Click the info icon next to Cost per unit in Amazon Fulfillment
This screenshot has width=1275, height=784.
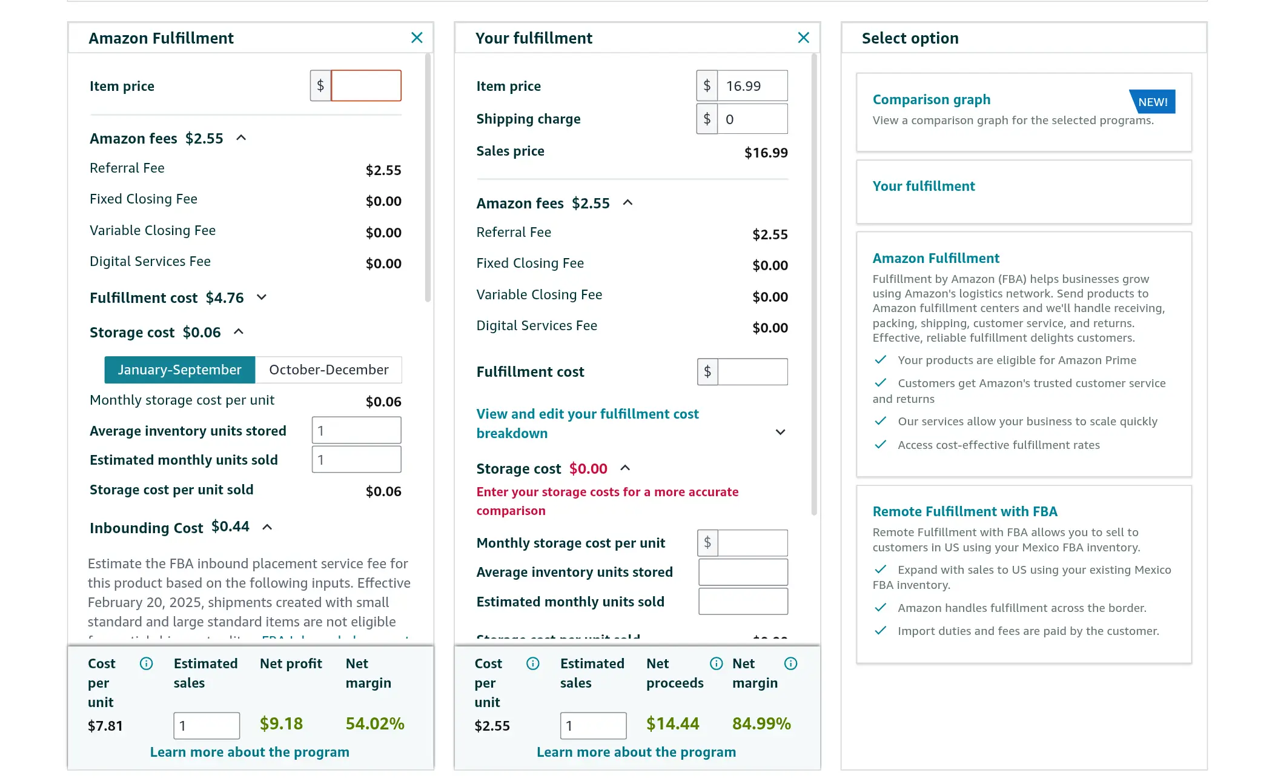tap(146, 664)
